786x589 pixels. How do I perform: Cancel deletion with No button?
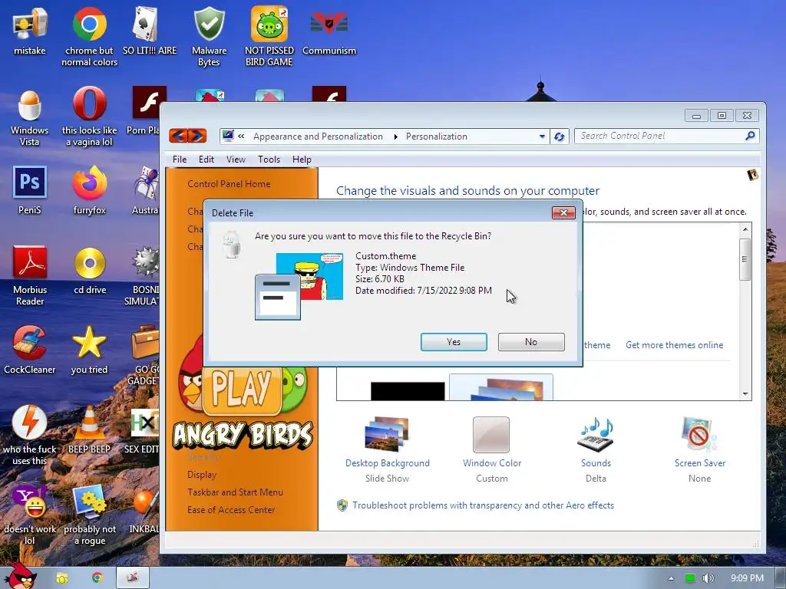[531, 341]
